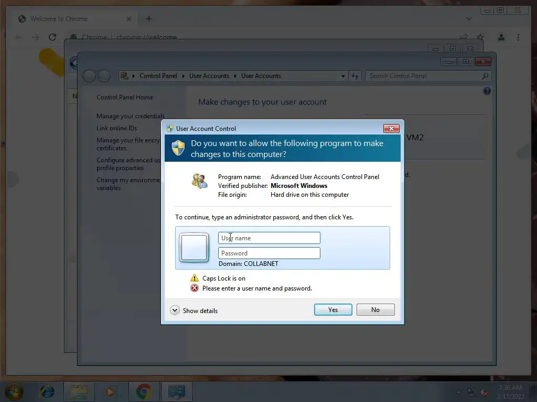Click the system clock in taskbar
Screen dimensions: 537x402
[510, 392]
